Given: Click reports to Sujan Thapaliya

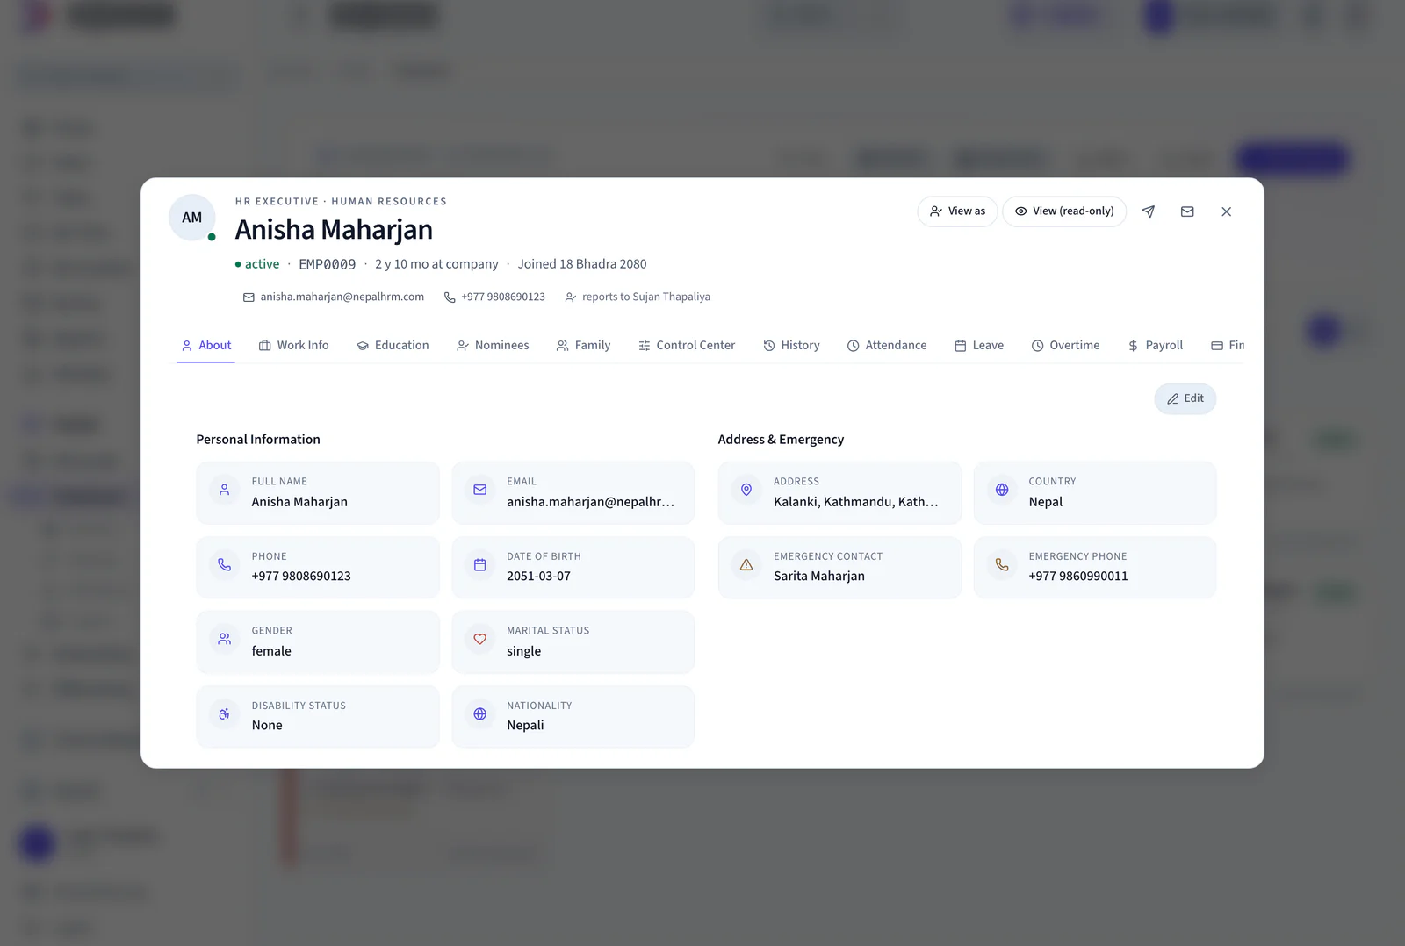Looking at the screenshot, I should 638,297.
